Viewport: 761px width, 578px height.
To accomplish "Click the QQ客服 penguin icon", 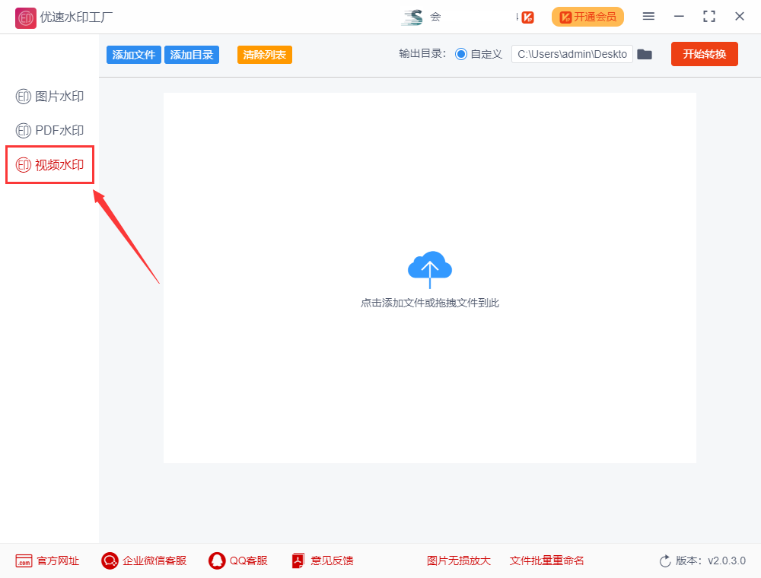I will [x=215, y=561].
